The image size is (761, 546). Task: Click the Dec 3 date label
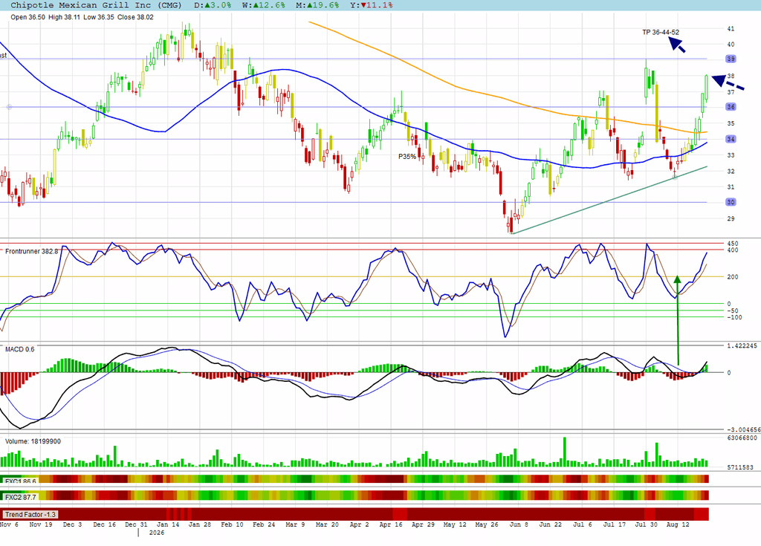[x=72, y=524]
